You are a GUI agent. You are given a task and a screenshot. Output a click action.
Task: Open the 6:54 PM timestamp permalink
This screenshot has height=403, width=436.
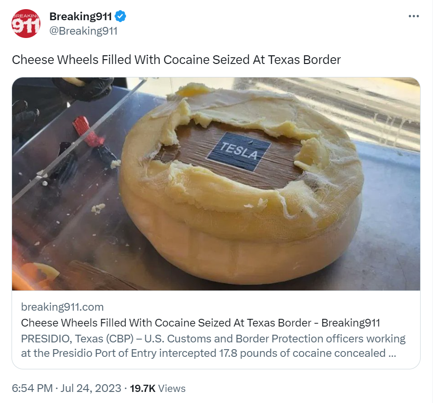32,388
